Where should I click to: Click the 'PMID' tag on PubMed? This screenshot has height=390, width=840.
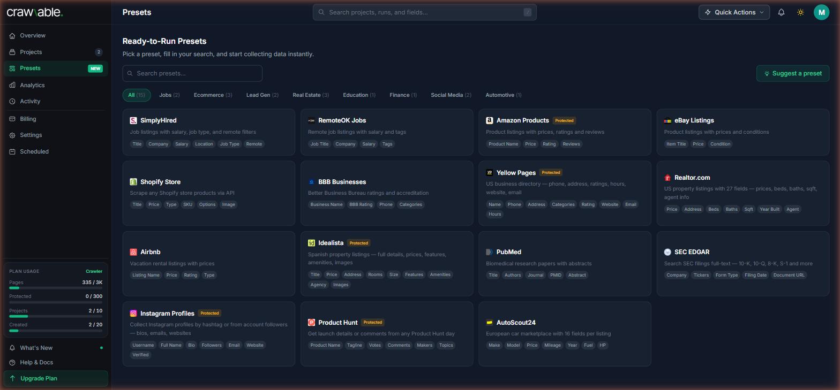(556, 275)
